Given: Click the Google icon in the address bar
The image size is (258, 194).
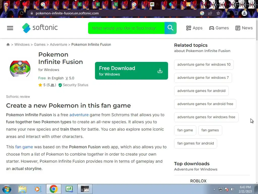Looking at the screenshot, I should click(x=202, y=13).
